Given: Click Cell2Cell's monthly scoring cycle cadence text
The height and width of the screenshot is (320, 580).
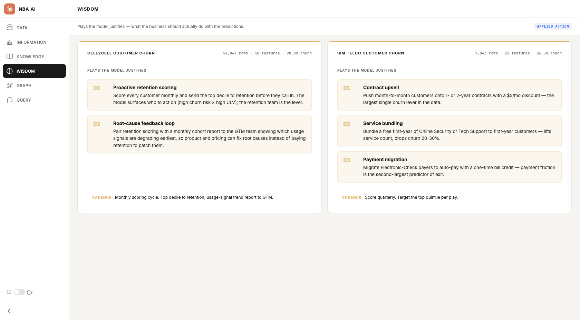Looking at the screenshot, I should [194, 197].
